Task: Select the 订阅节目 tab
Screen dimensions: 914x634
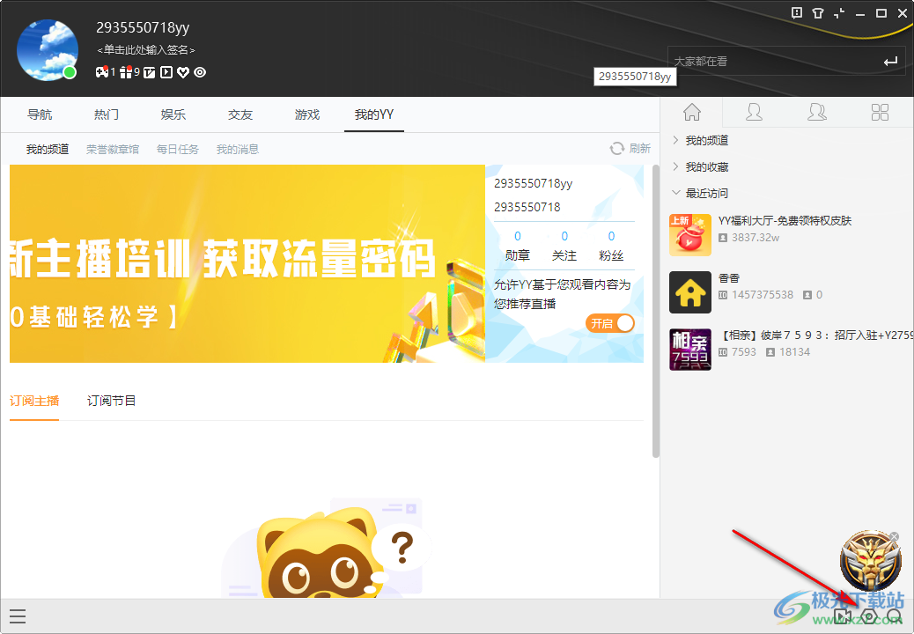Action: point(111,401)
